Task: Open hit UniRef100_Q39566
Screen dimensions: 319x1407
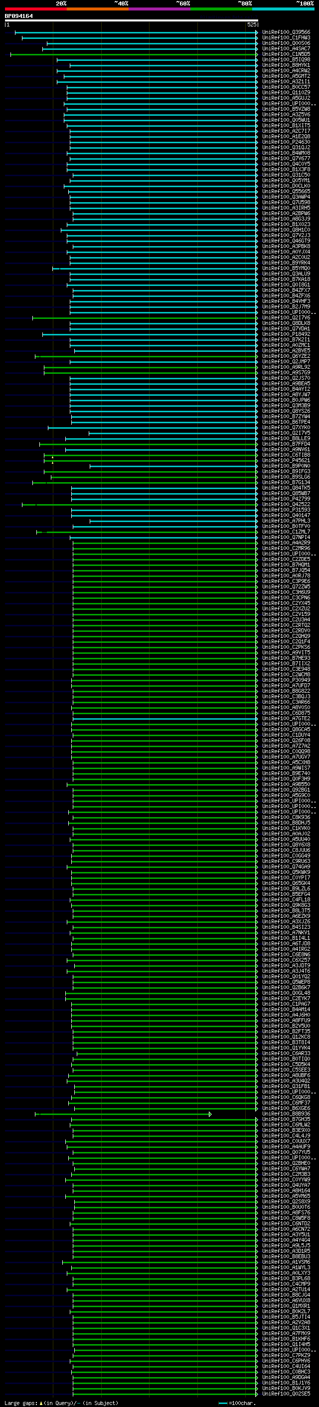Action: point(286,32)
